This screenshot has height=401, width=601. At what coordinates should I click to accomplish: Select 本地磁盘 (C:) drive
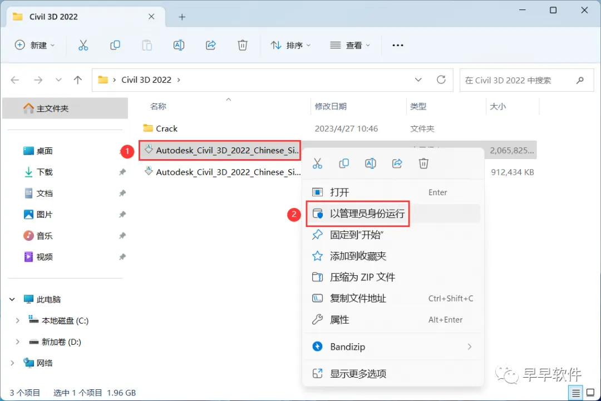click(x=58, y=320)
